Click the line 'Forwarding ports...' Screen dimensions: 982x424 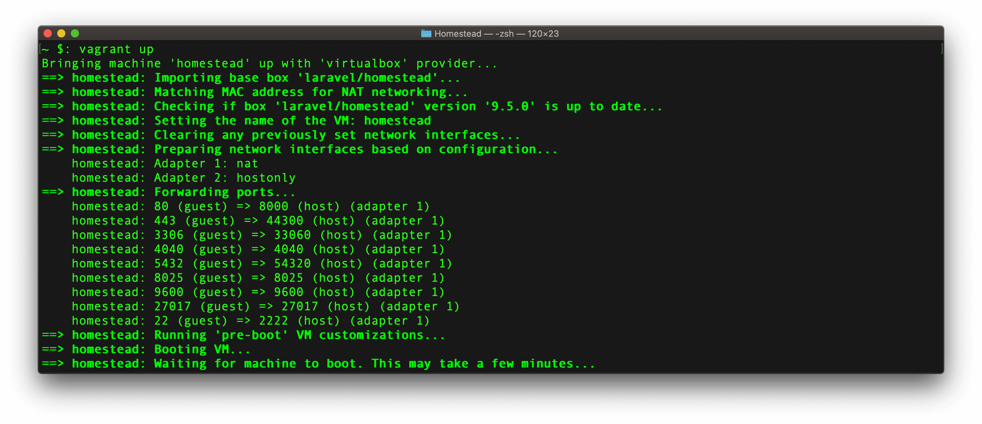pyautogui.click(x=169, y=192)
